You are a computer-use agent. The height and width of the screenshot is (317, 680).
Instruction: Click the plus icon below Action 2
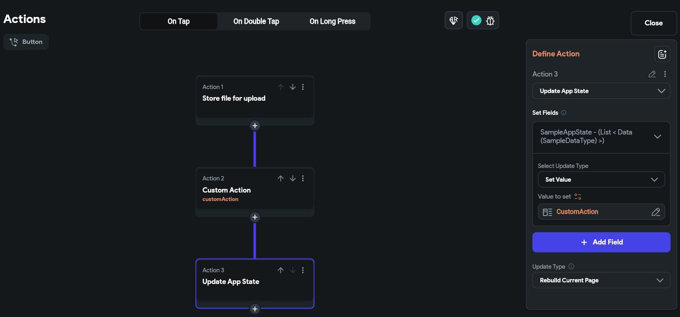point(255,217)
